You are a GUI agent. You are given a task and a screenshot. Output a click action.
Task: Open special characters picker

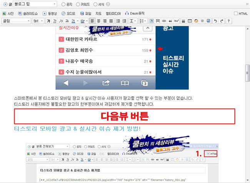pos(202,21)
